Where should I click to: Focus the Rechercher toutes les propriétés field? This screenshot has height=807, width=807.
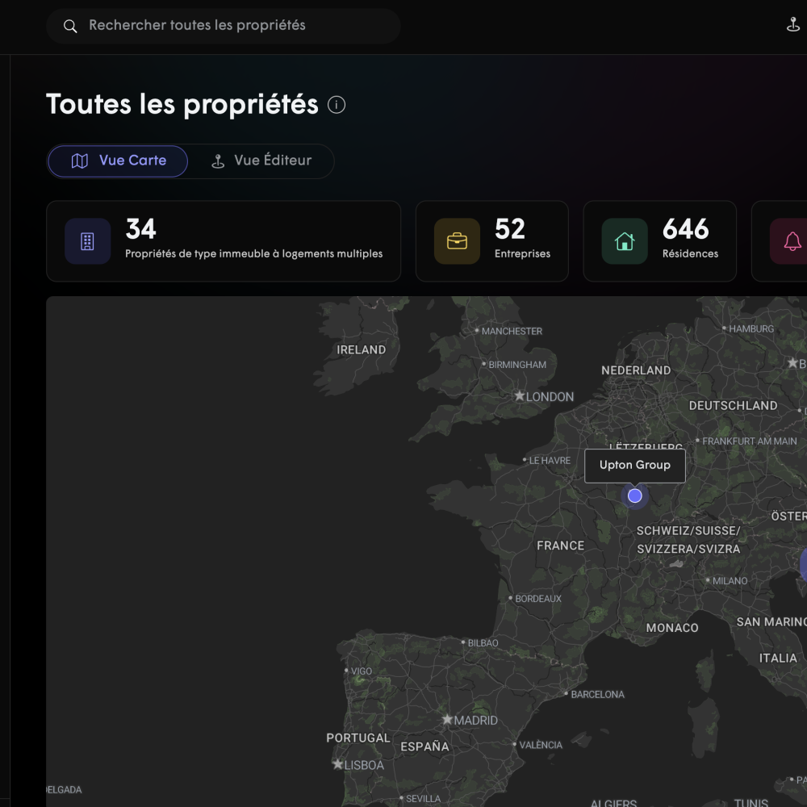[234, 26]
